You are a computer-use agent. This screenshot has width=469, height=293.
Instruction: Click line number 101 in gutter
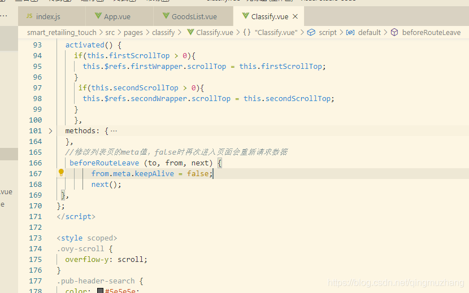pyautogui.click(x=35, y=131)
